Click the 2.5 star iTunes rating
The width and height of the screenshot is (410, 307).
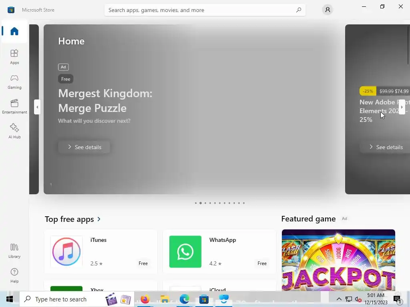[96, 263]
